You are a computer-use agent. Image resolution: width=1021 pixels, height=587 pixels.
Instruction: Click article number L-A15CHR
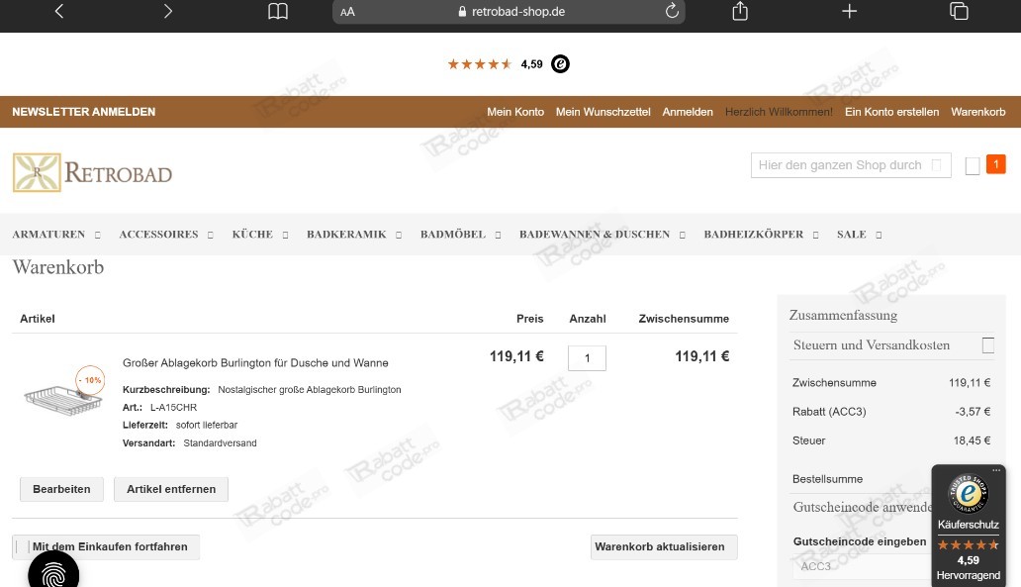173,408
